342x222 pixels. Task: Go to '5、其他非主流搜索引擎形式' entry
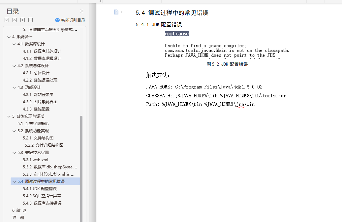50,30
